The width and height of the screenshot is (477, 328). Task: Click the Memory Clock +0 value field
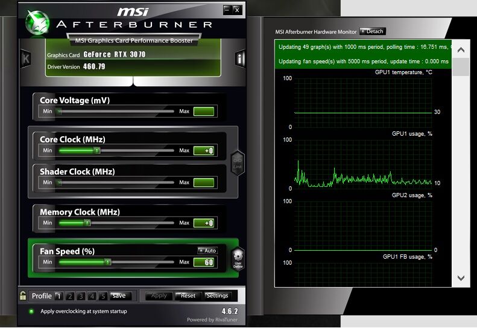204,223
